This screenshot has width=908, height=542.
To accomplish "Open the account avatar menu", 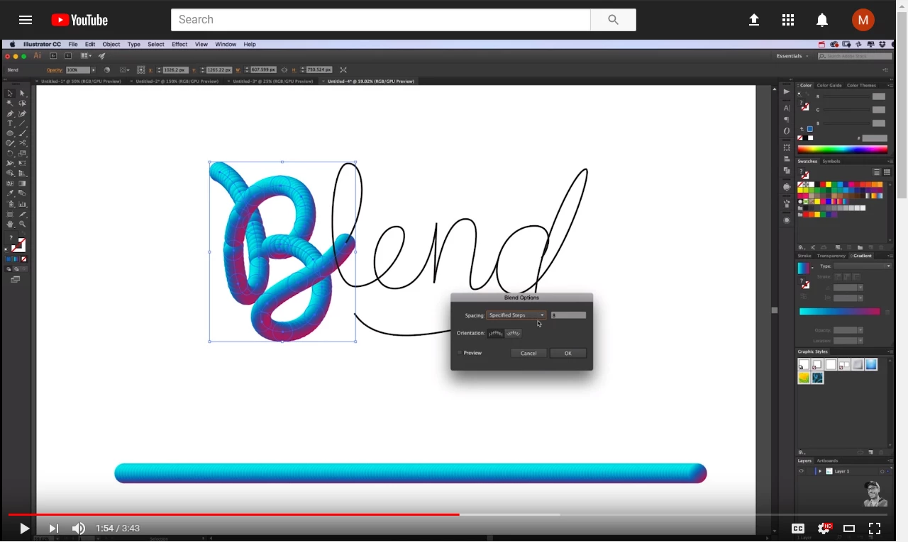I will (863, 20).
